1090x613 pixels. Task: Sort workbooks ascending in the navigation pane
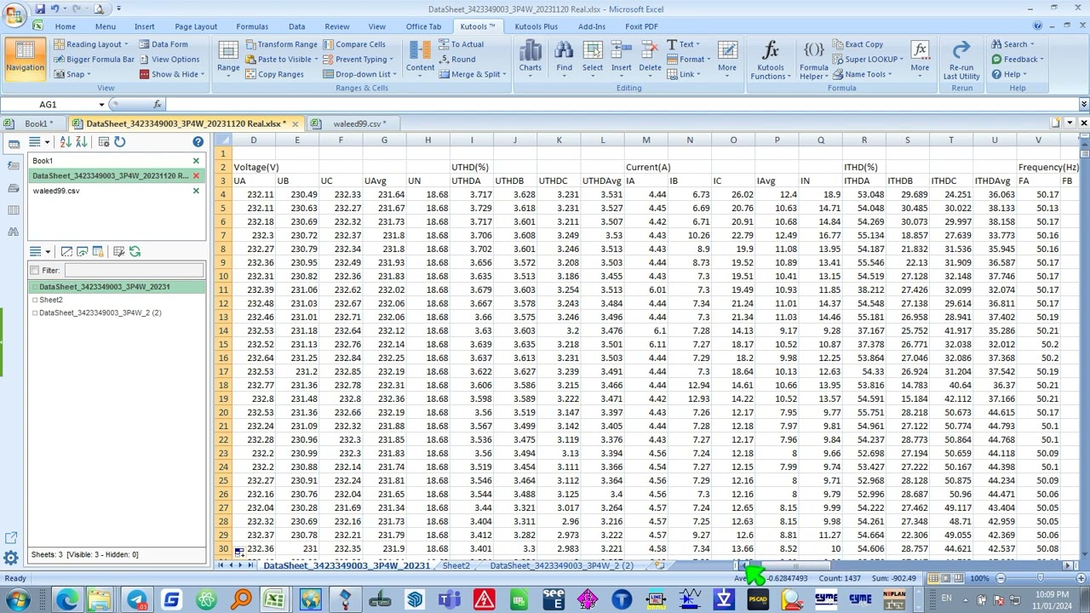coord(65,142)
